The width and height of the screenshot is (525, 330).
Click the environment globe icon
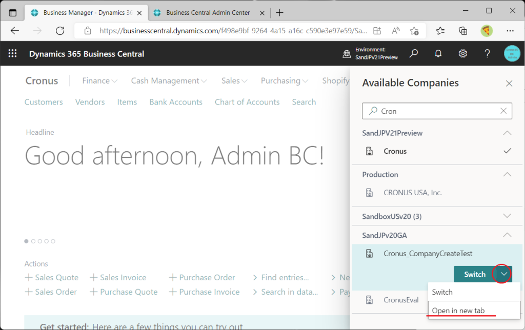click(x=347, y=54)
